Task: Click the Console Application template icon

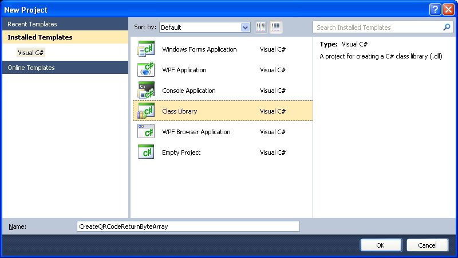Action: pyautogui.click(x=146, y=90)
